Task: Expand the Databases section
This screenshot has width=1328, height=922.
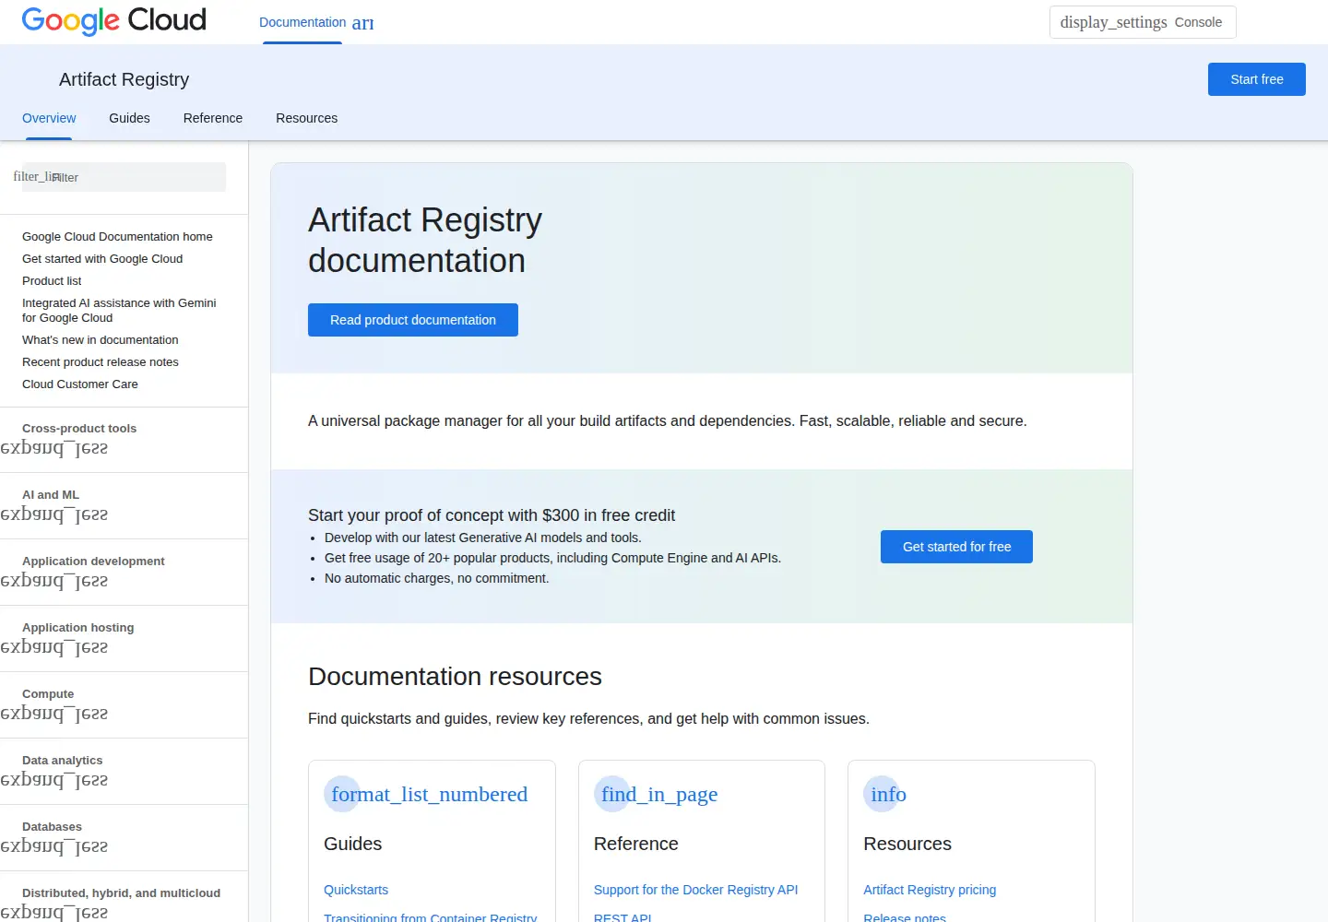Action: tap(53, 846)
